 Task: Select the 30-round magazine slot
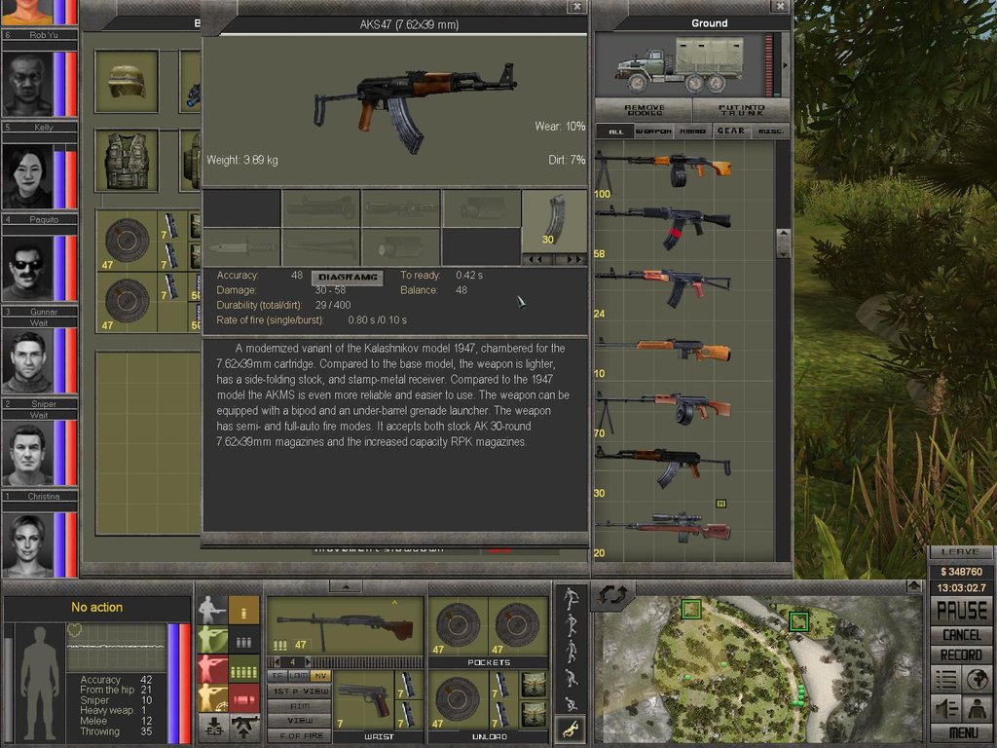point(554,221)
